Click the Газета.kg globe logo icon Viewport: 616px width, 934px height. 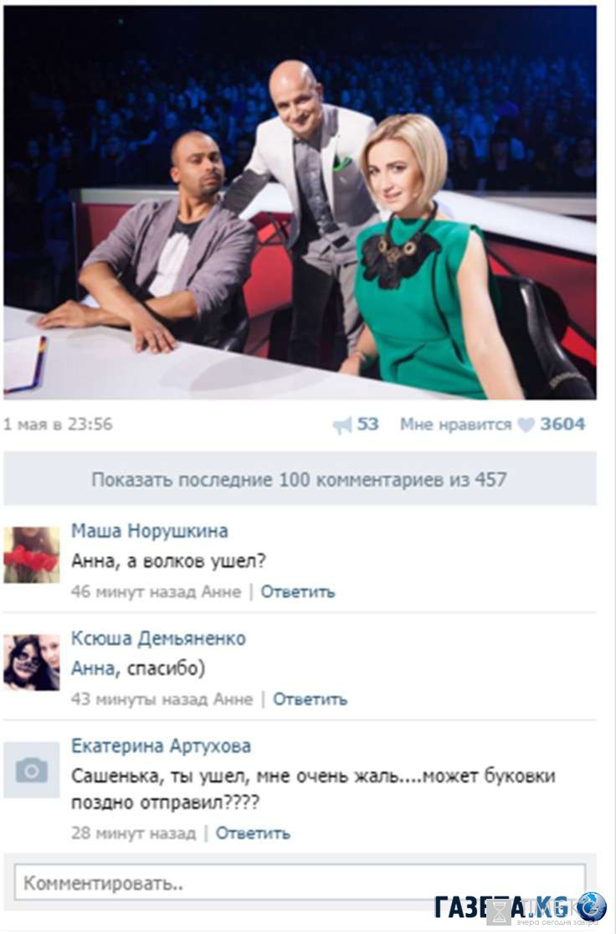(591, 907)
